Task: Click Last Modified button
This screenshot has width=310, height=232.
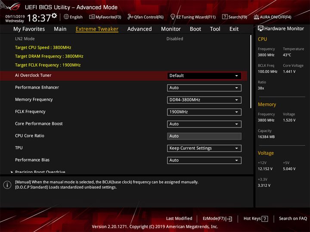Action: [x=179, y=219]
